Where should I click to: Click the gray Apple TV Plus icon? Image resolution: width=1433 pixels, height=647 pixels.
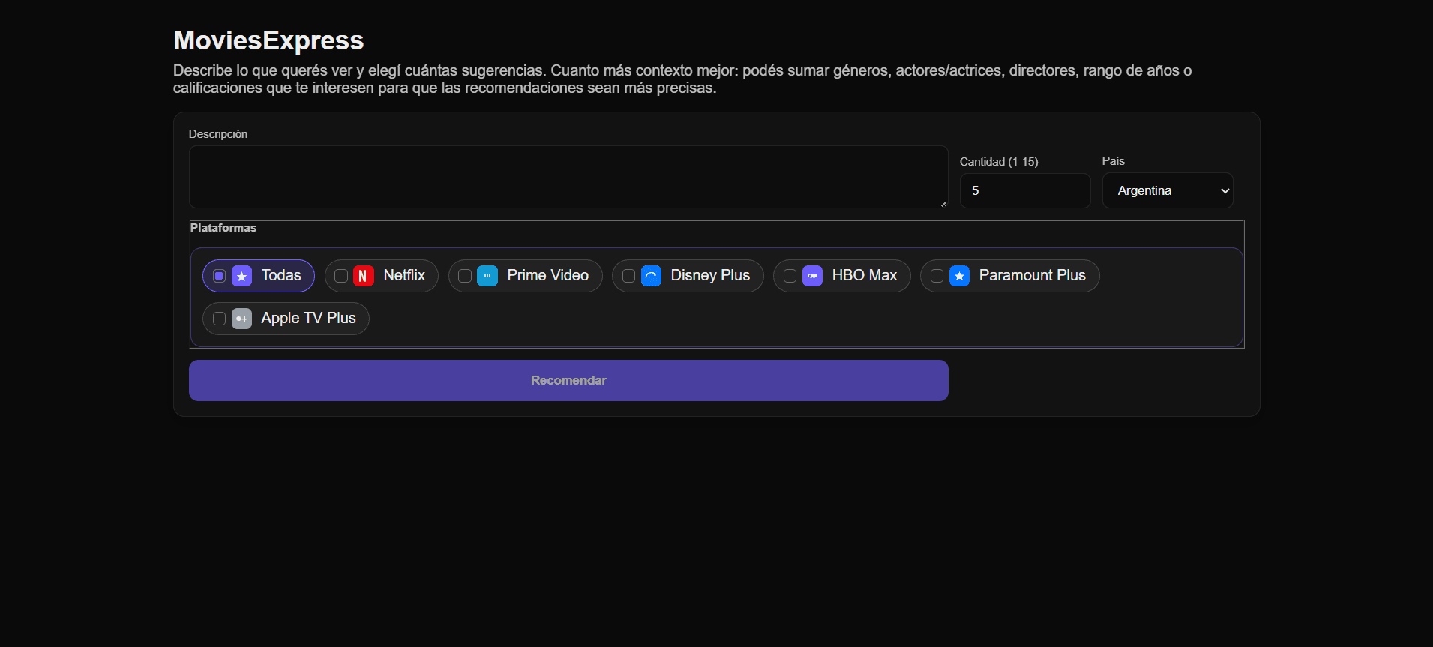(241, 319)
